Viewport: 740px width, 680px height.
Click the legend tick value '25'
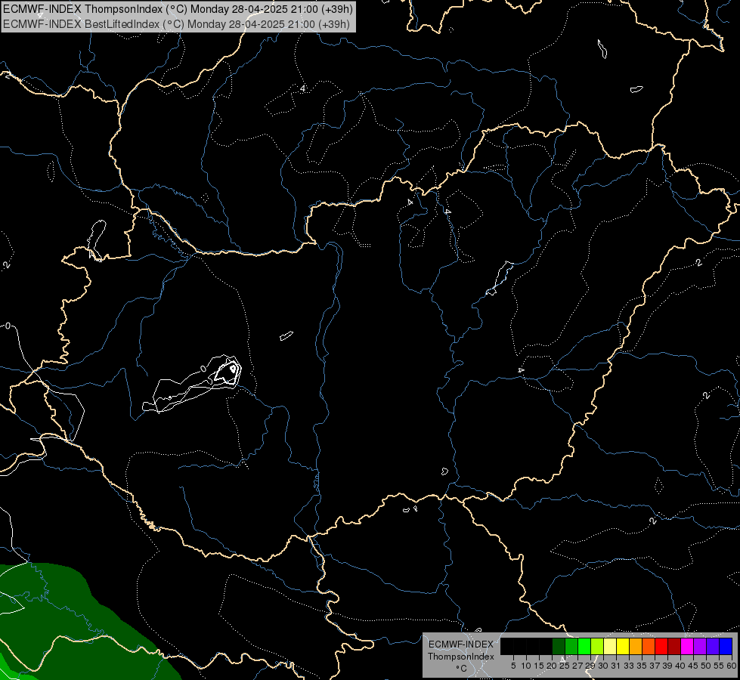click(x=565, y=666)
